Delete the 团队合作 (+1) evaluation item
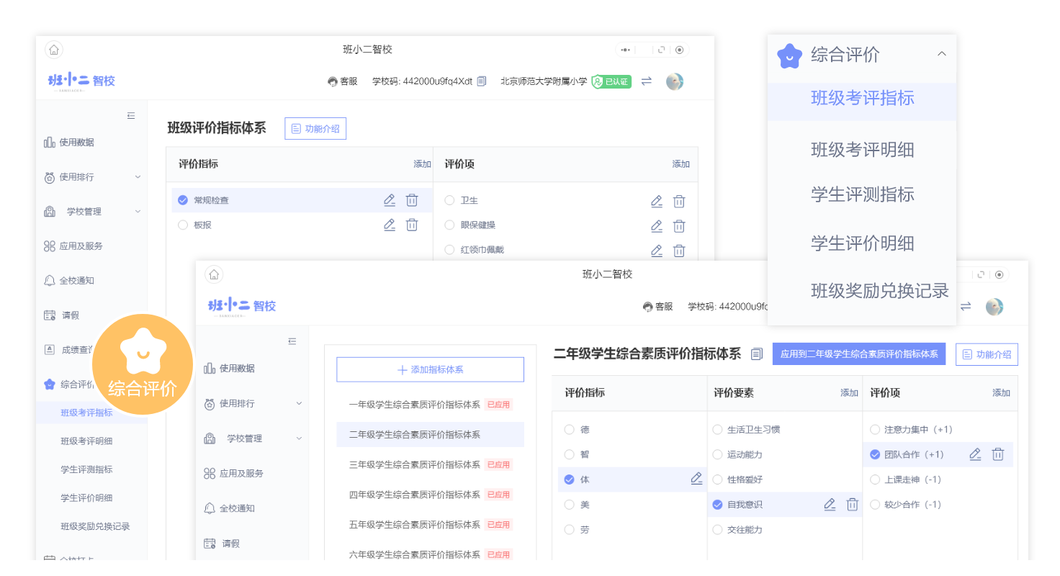1060x576 pixels. 998,454
